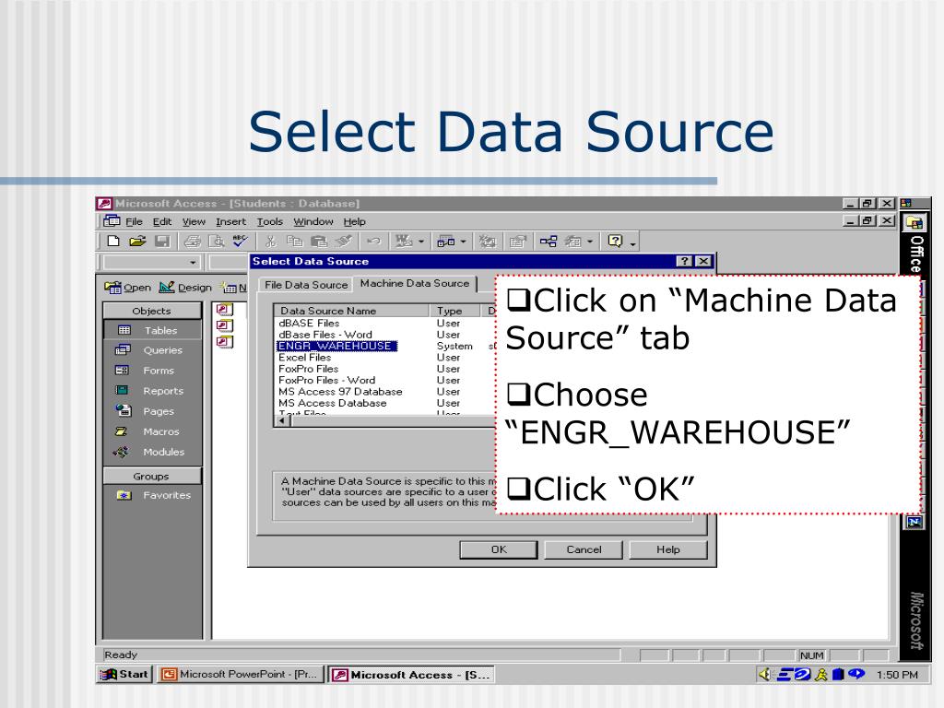Click the Data Source Name column header
The height and width of the screenshot is (708, 944).
[352, 311]
